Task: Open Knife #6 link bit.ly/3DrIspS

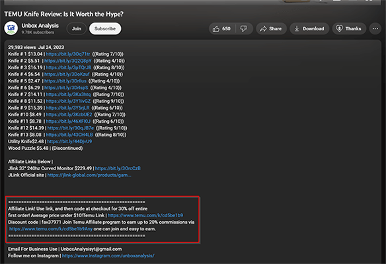Action: pyautogui.click(x=66, y=88)
